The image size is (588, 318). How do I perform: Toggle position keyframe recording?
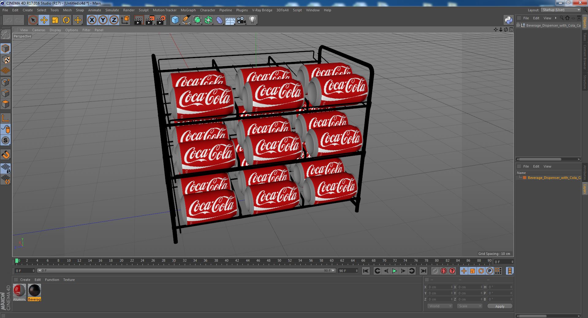click(464, 271)
